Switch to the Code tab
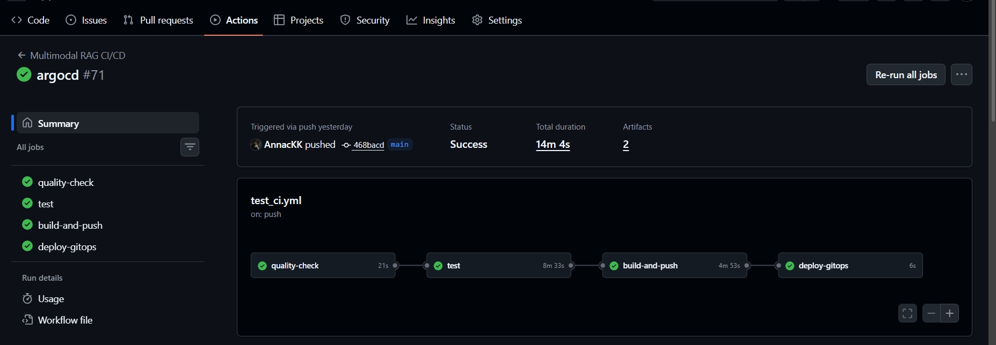The width and height of the screenshot is (996, 345). point(31,20)
